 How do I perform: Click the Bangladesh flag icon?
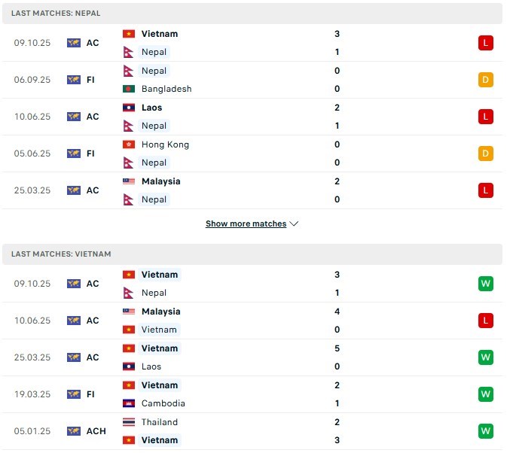coord(128,89)
